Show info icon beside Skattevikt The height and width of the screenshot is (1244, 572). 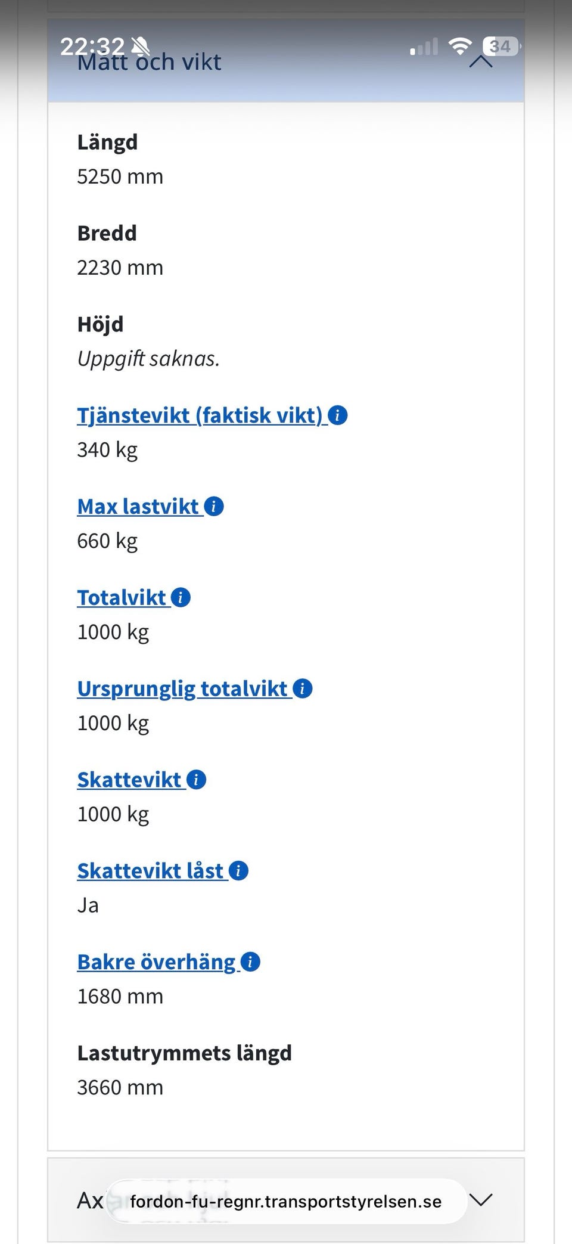(x=197, y=780)
